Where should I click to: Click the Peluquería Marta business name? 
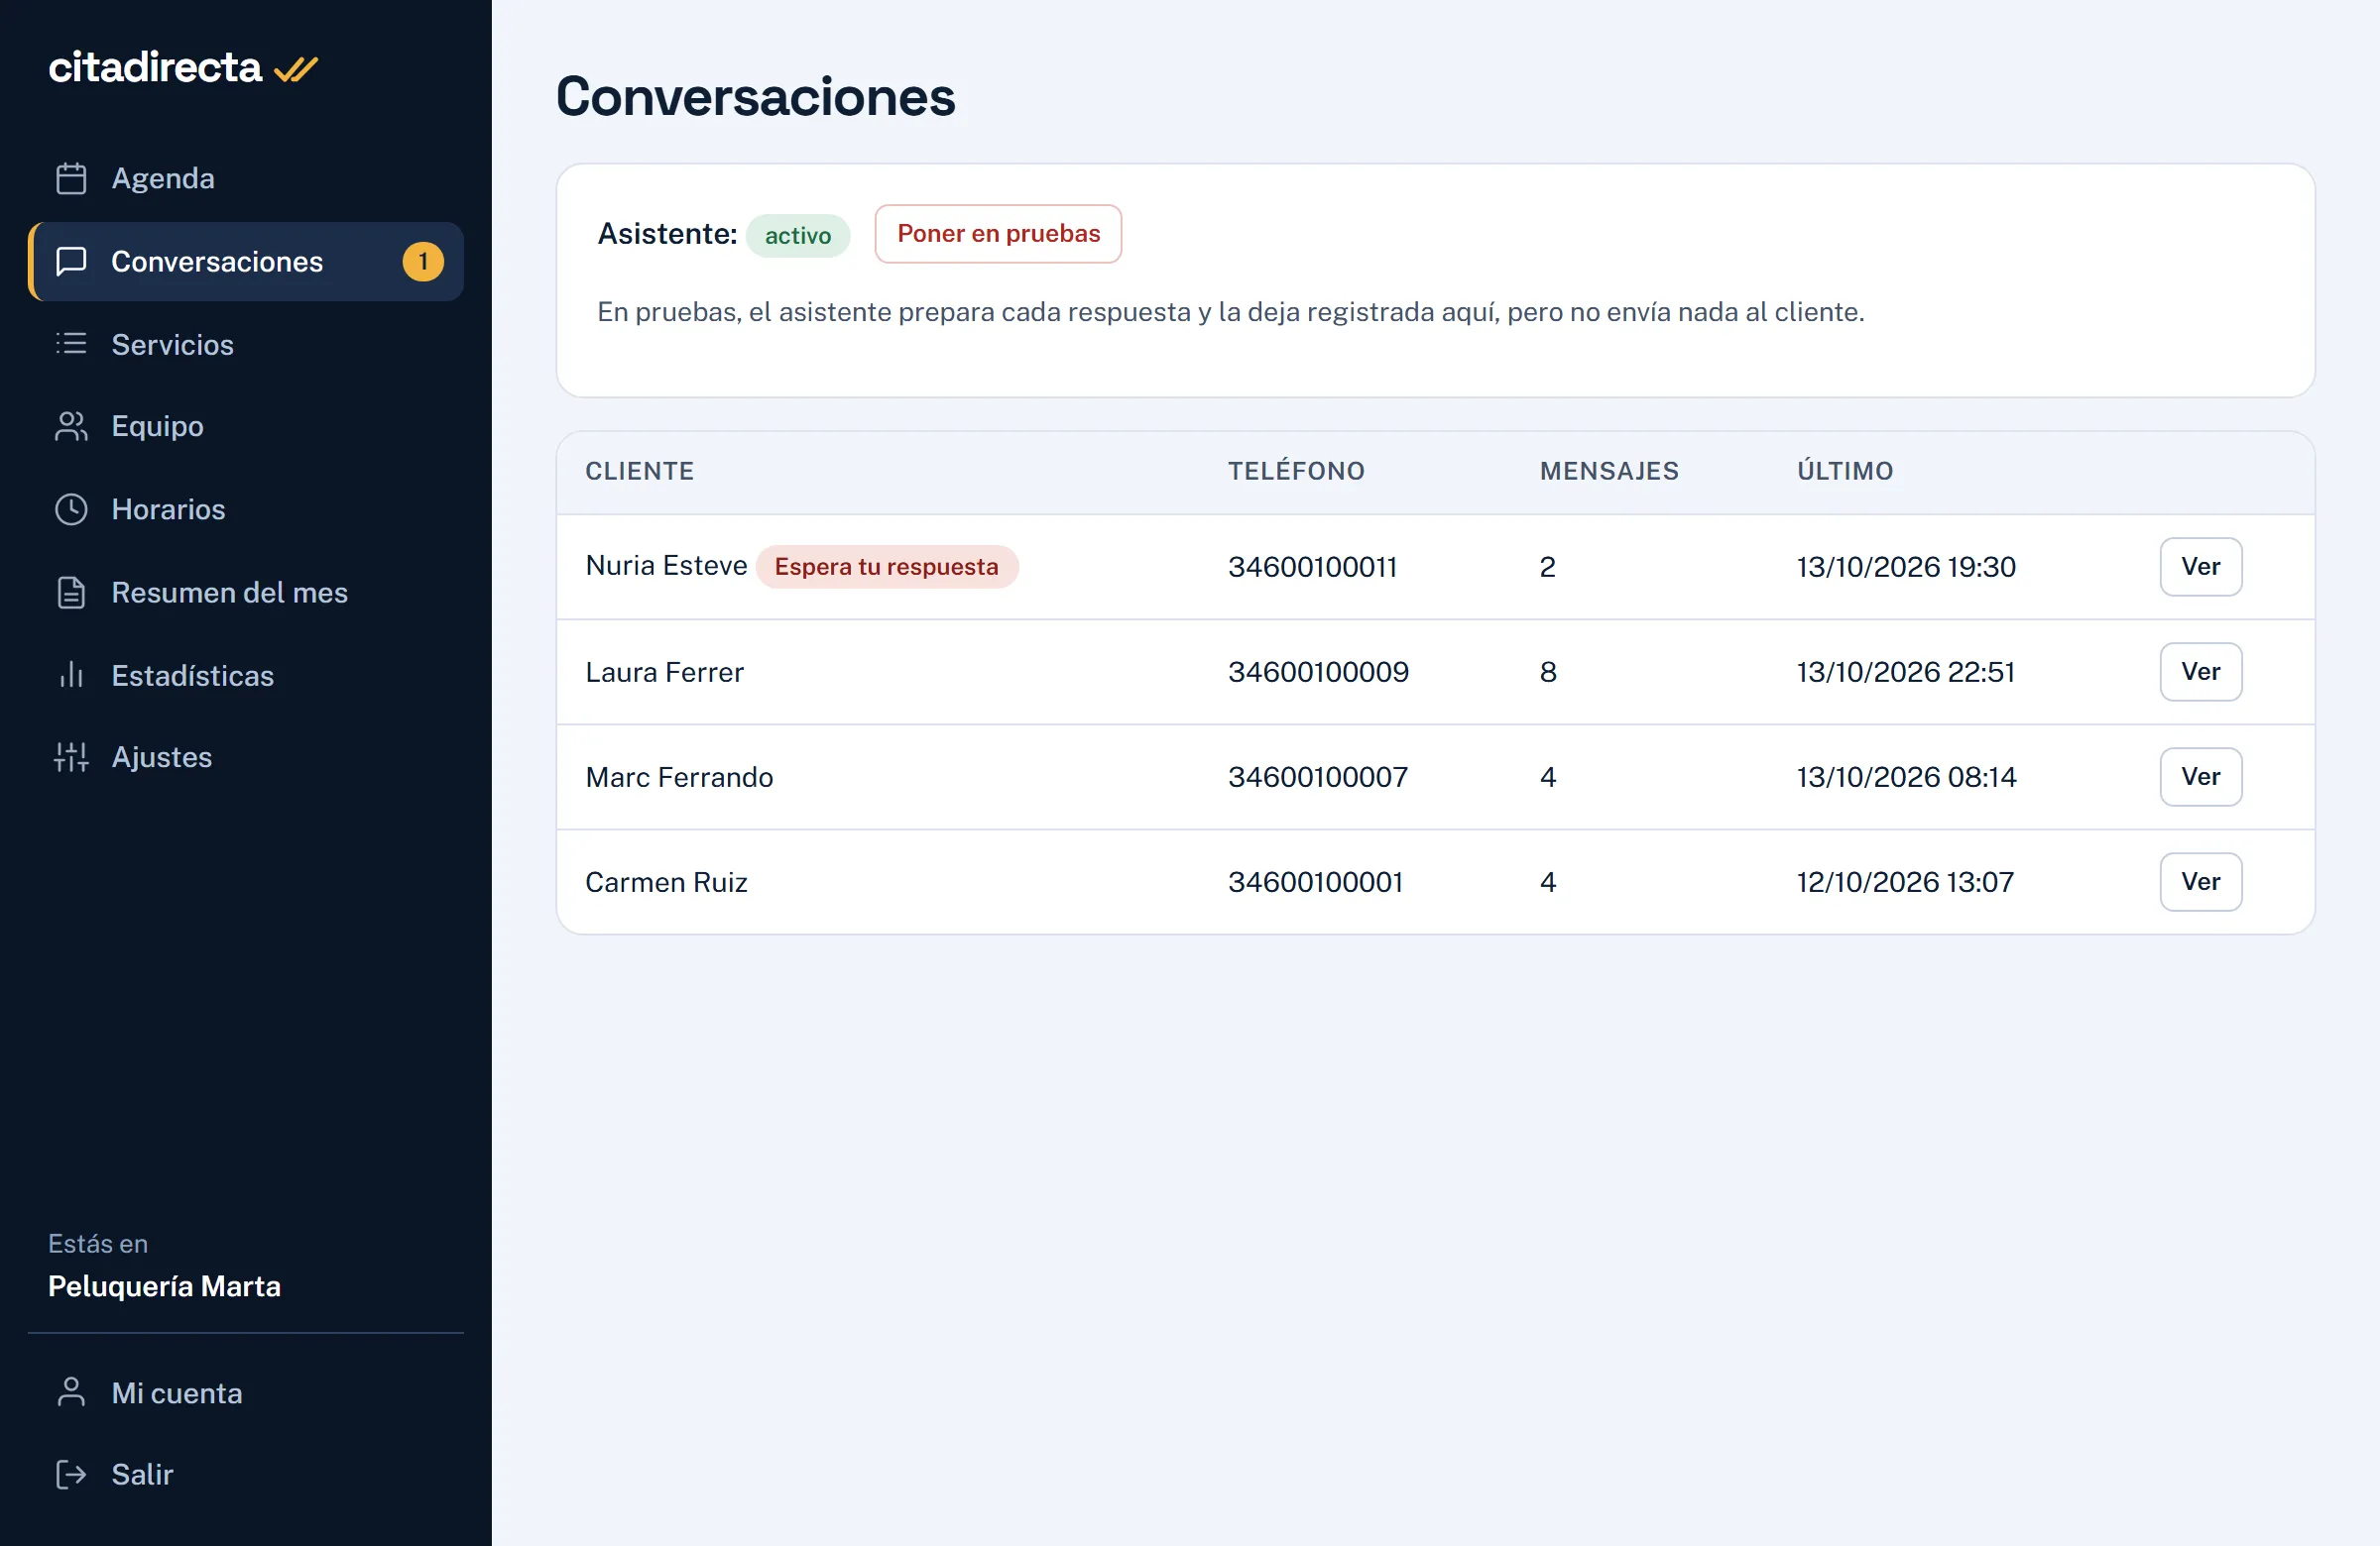[x=164, y=1286]
